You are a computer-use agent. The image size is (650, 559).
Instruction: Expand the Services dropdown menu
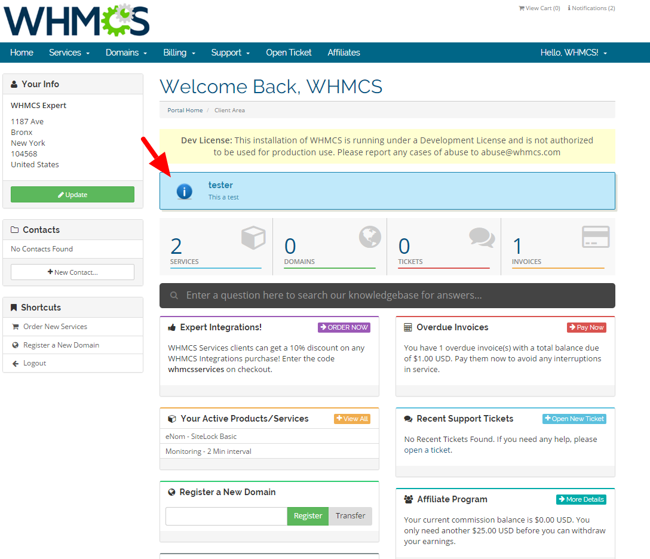pos(69,53)
